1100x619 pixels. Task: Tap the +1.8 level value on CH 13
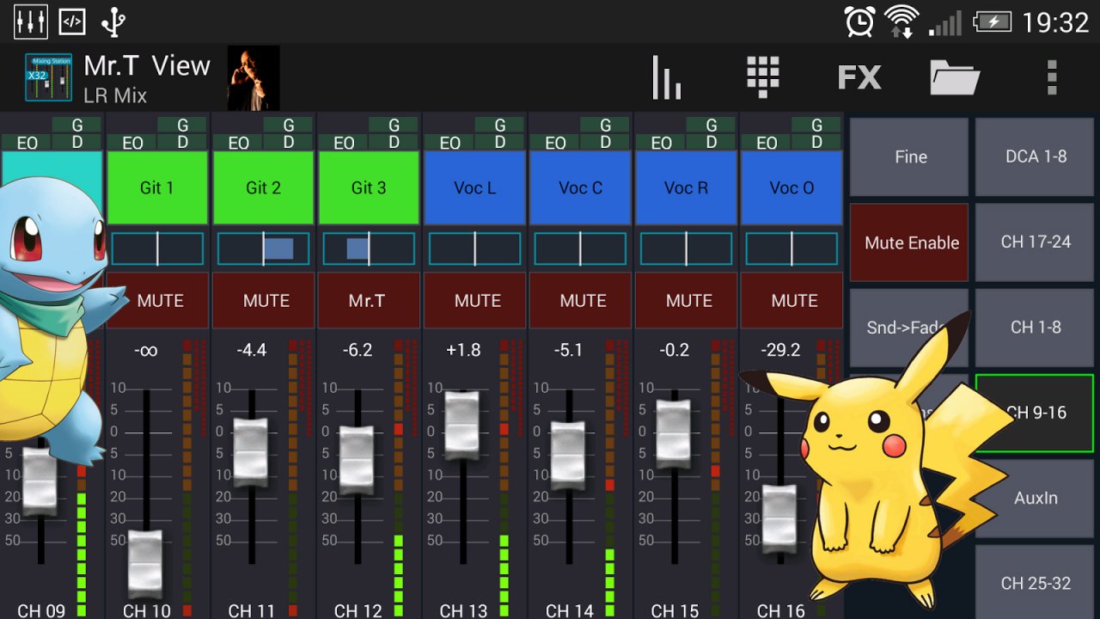click(x=462, y=350)
